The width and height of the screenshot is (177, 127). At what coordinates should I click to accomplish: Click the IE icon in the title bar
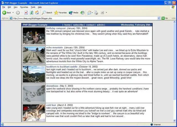pos(2,3)
